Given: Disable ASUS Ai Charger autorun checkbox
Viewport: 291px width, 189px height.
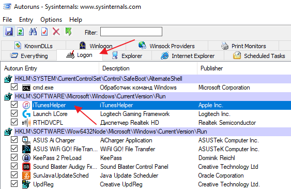Looking at the screenshot, I should point(14,140).
